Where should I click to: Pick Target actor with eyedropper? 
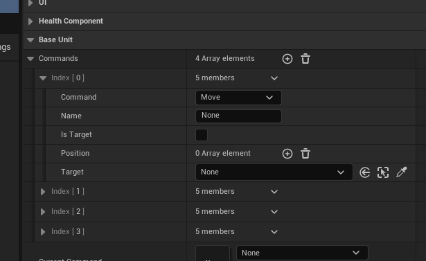click(401, 172)
